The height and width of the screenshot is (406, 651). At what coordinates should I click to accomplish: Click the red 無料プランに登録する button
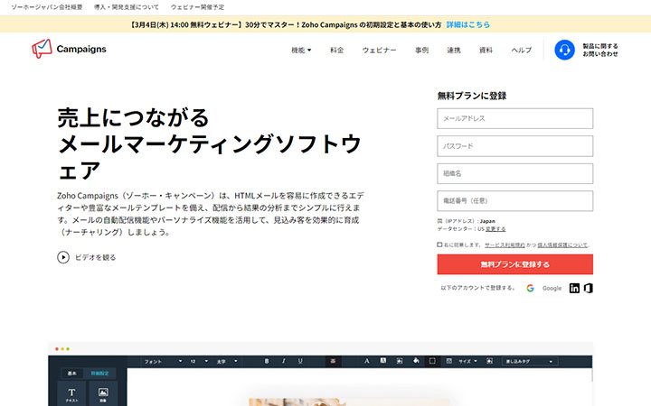pos(514,264)
